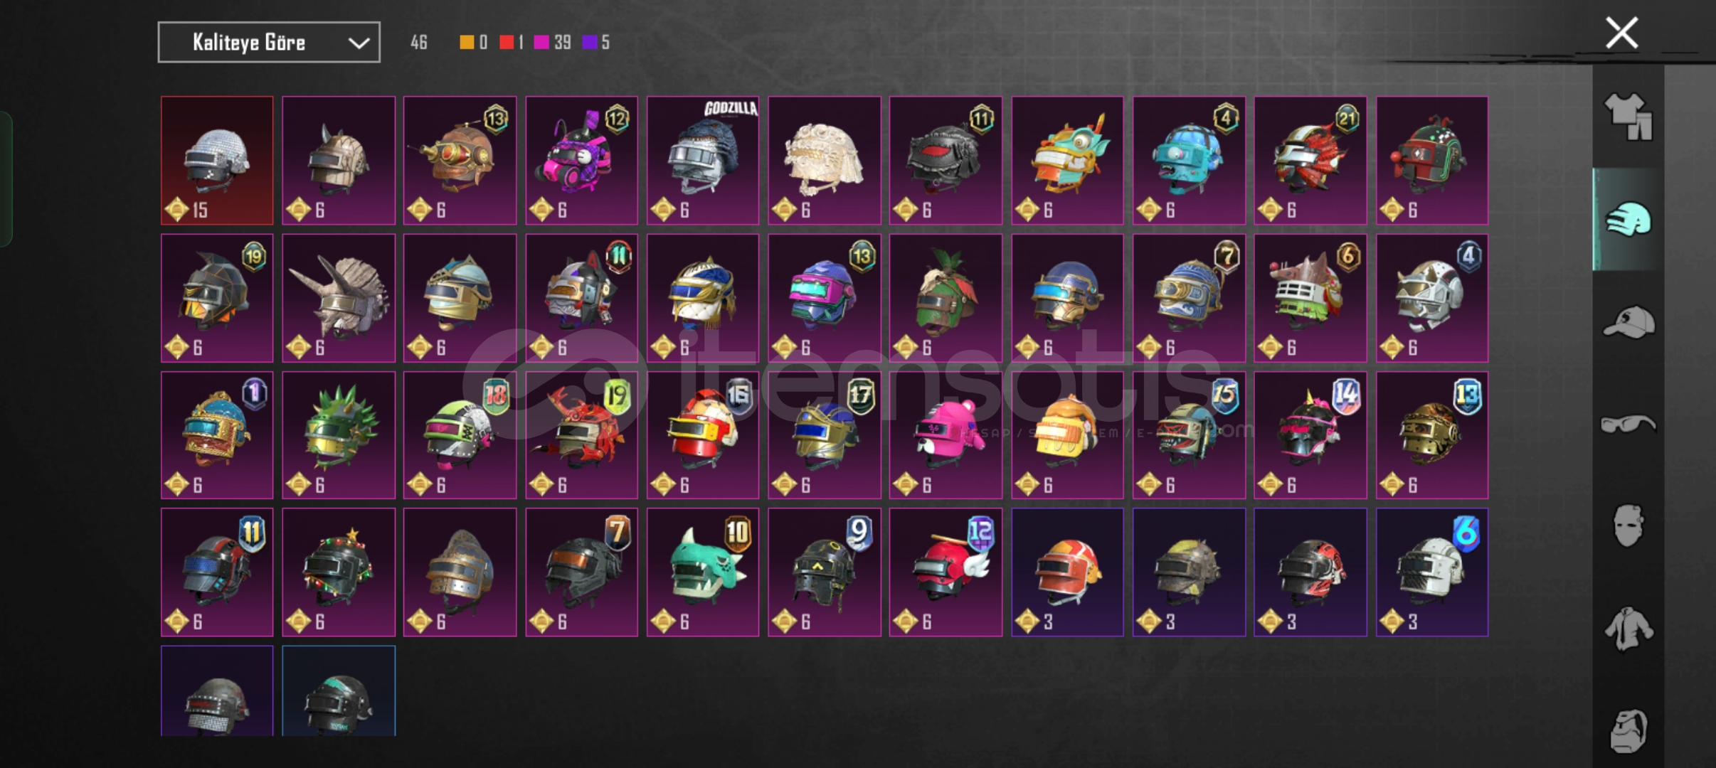Select the white helmet with blue 6 badge

pos(1432,572)
